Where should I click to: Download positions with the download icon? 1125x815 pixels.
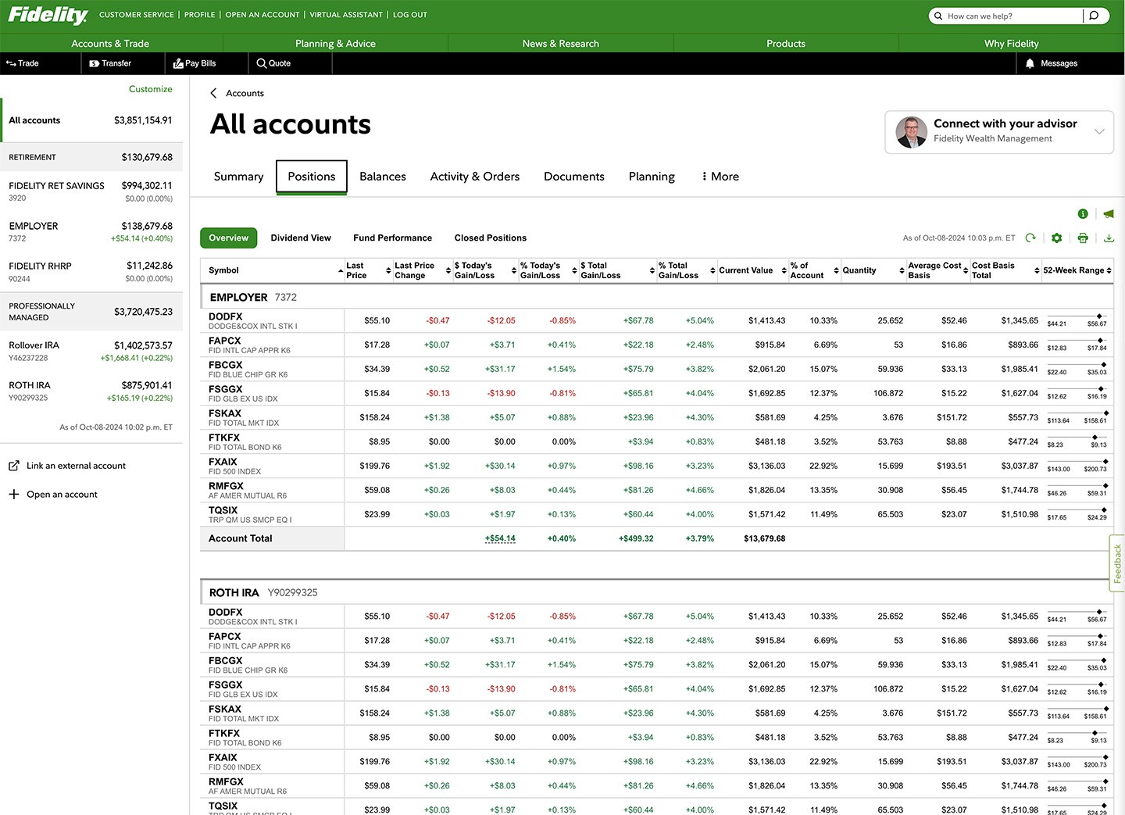(1109, 238)
